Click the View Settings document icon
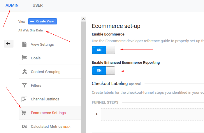204x133 pixels. click(x=24, y=44)
